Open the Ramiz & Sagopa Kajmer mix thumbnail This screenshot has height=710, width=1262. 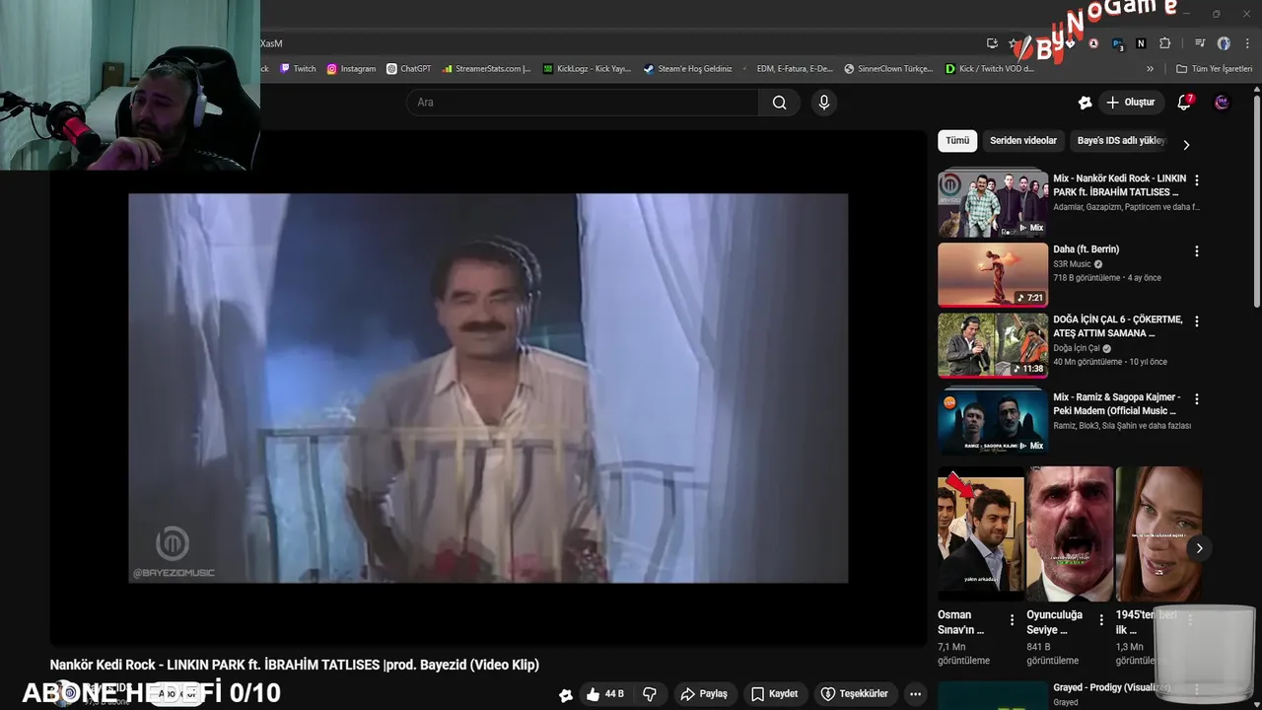click(993, 422)
